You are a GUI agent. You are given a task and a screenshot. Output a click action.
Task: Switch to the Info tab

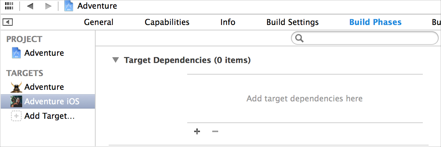(x=228, y=22)
